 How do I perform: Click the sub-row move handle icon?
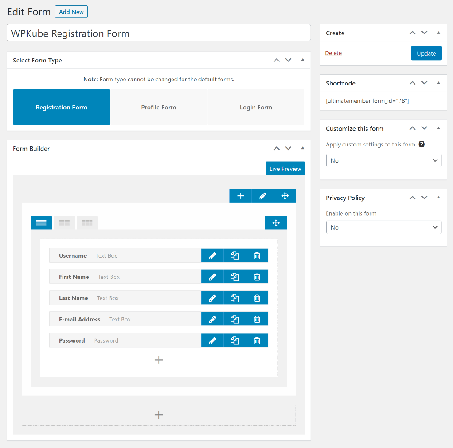276,223
